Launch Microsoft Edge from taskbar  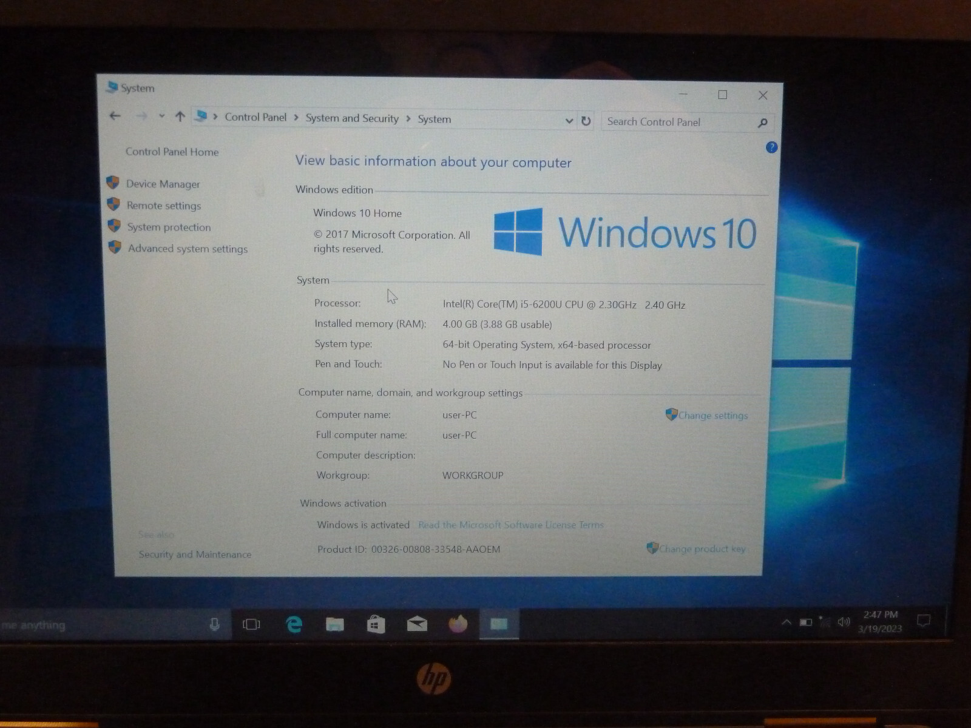294,624
